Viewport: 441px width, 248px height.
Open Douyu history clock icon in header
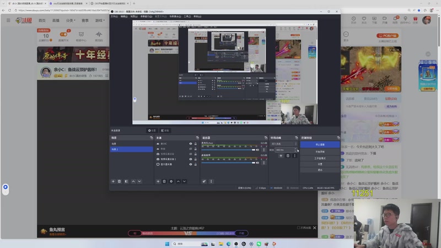[x=353, y=19]
